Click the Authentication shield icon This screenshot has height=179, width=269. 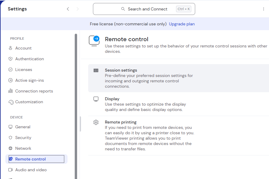pyautogui.click(x=10, y=59)
